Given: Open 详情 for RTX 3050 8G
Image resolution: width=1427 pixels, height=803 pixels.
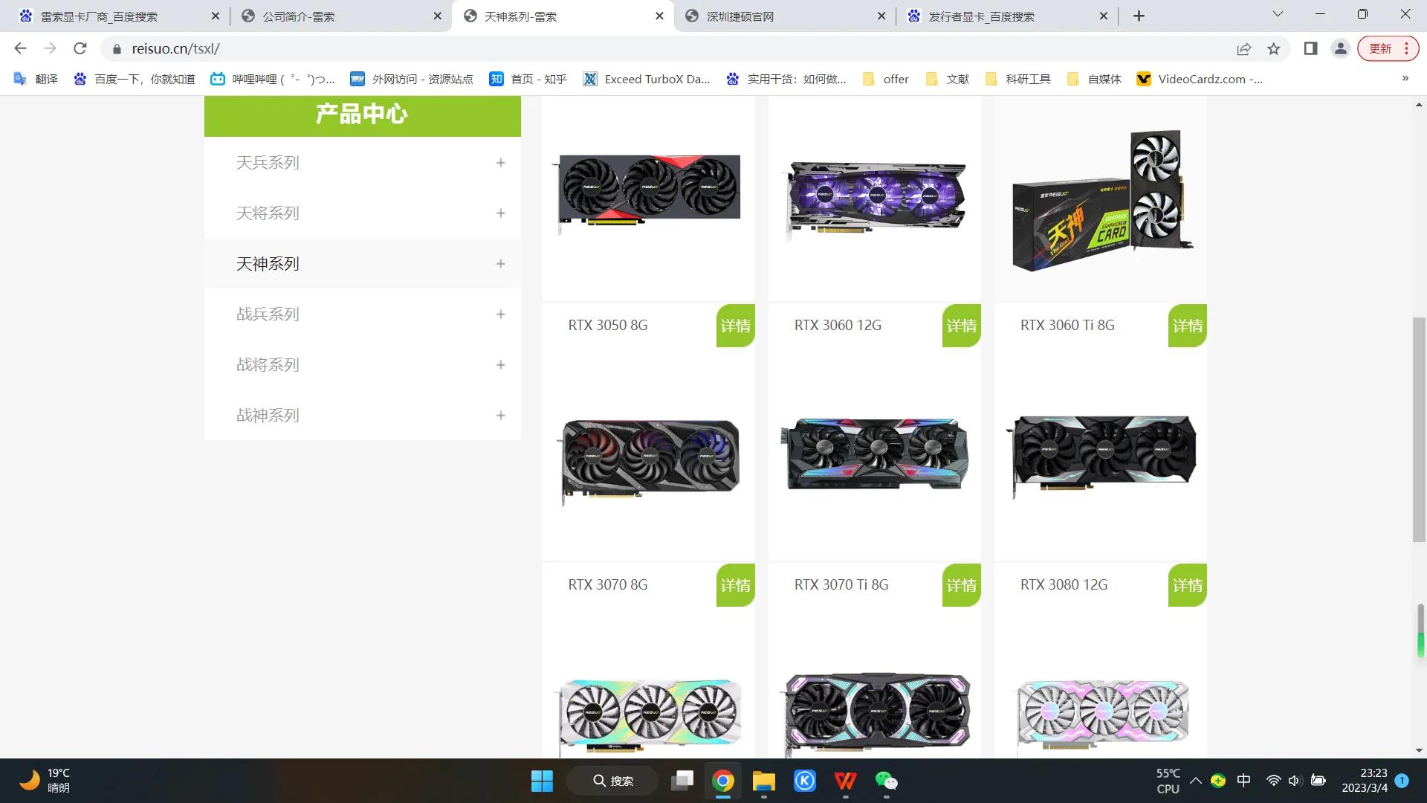Looking at the screenshot, I should click(735, 326).
